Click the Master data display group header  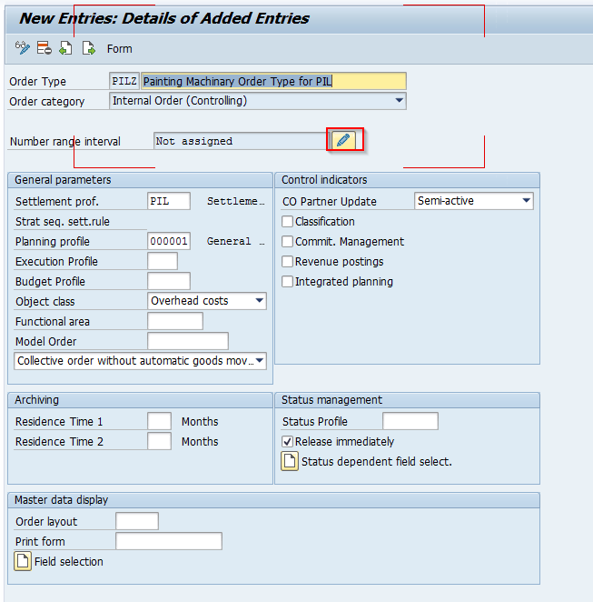273,499
